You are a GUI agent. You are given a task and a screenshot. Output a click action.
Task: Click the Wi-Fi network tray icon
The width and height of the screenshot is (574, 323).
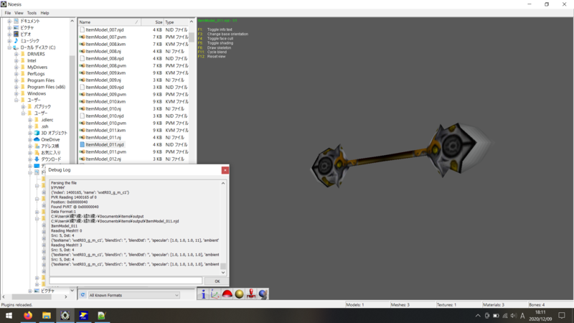pos(505,315)
